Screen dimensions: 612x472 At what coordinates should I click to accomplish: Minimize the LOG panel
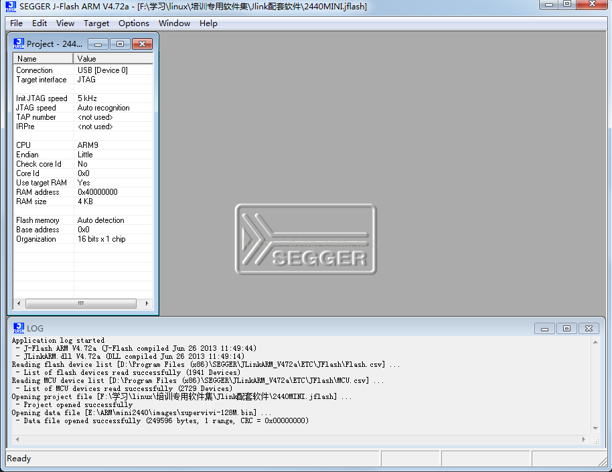pyautogui.click(x=544, y=328)
